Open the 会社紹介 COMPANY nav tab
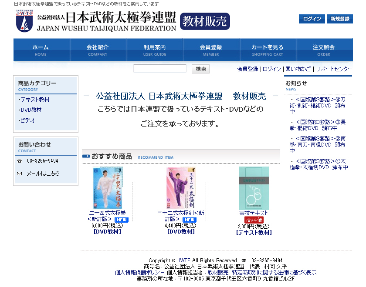The width and height of the screenshot is (366, 287). point(98,50)
